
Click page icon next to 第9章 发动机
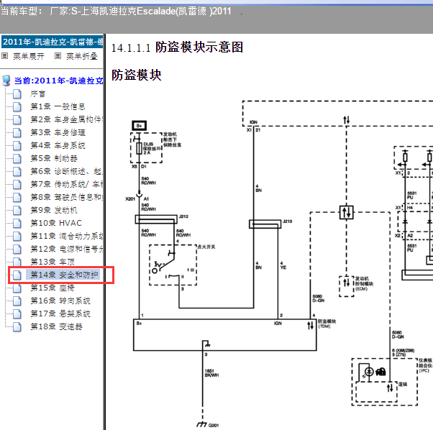click(x=17, y=211)
